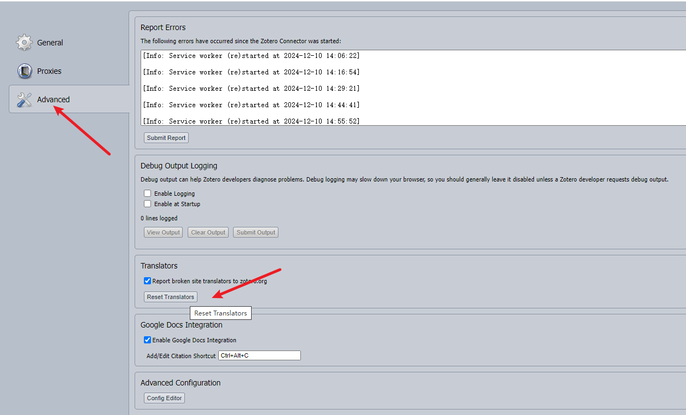686x415 pixels.
Task: Check Enable at Startup option
Action: [148, 204]
